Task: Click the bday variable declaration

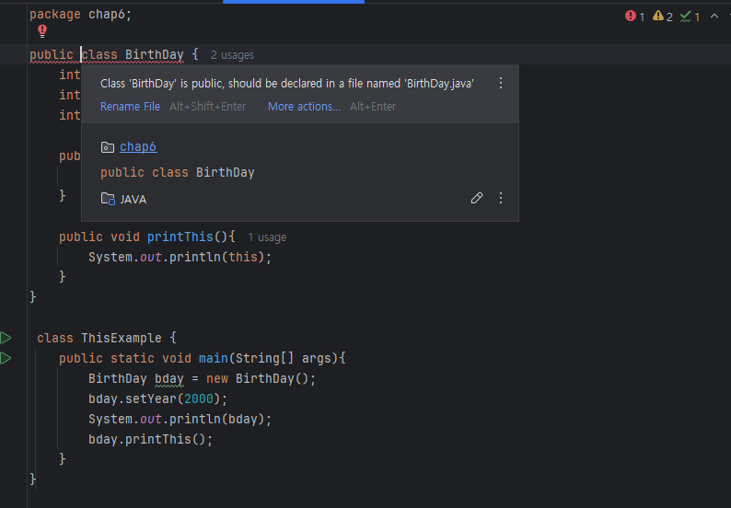Action: pos(168,378)
